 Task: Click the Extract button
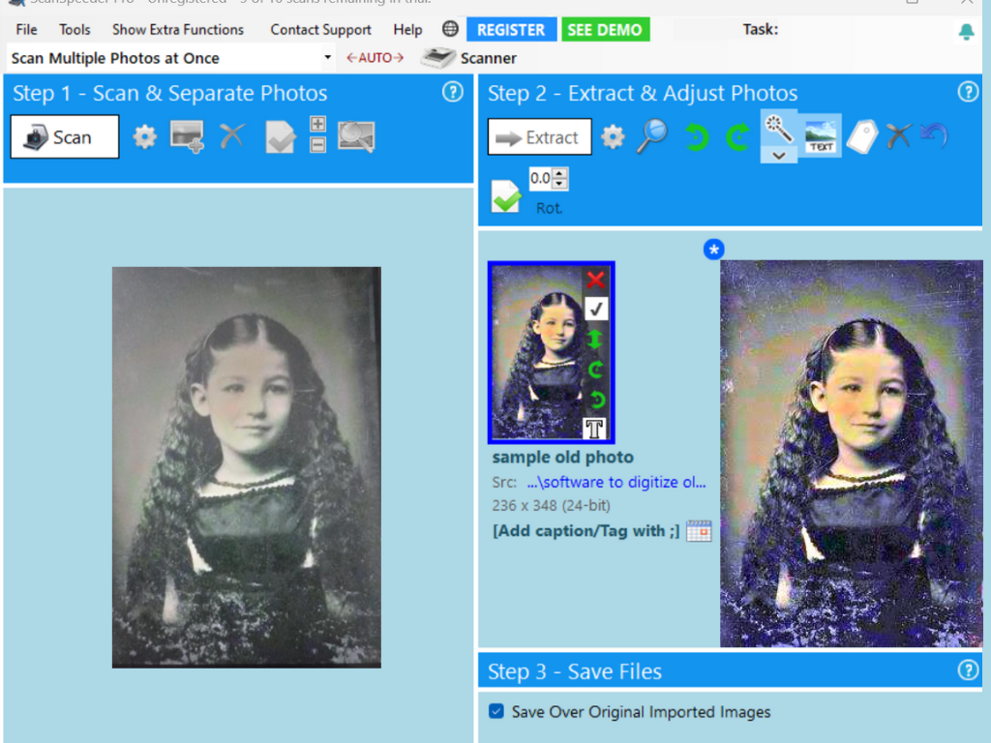pos(540,136)
